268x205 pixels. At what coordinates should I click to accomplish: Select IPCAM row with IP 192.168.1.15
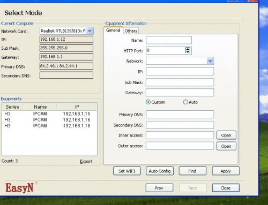coord(49,114)
